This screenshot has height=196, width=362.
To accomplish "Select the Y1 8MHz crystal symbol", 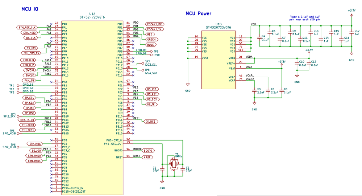I will click(x=174, y=164).
